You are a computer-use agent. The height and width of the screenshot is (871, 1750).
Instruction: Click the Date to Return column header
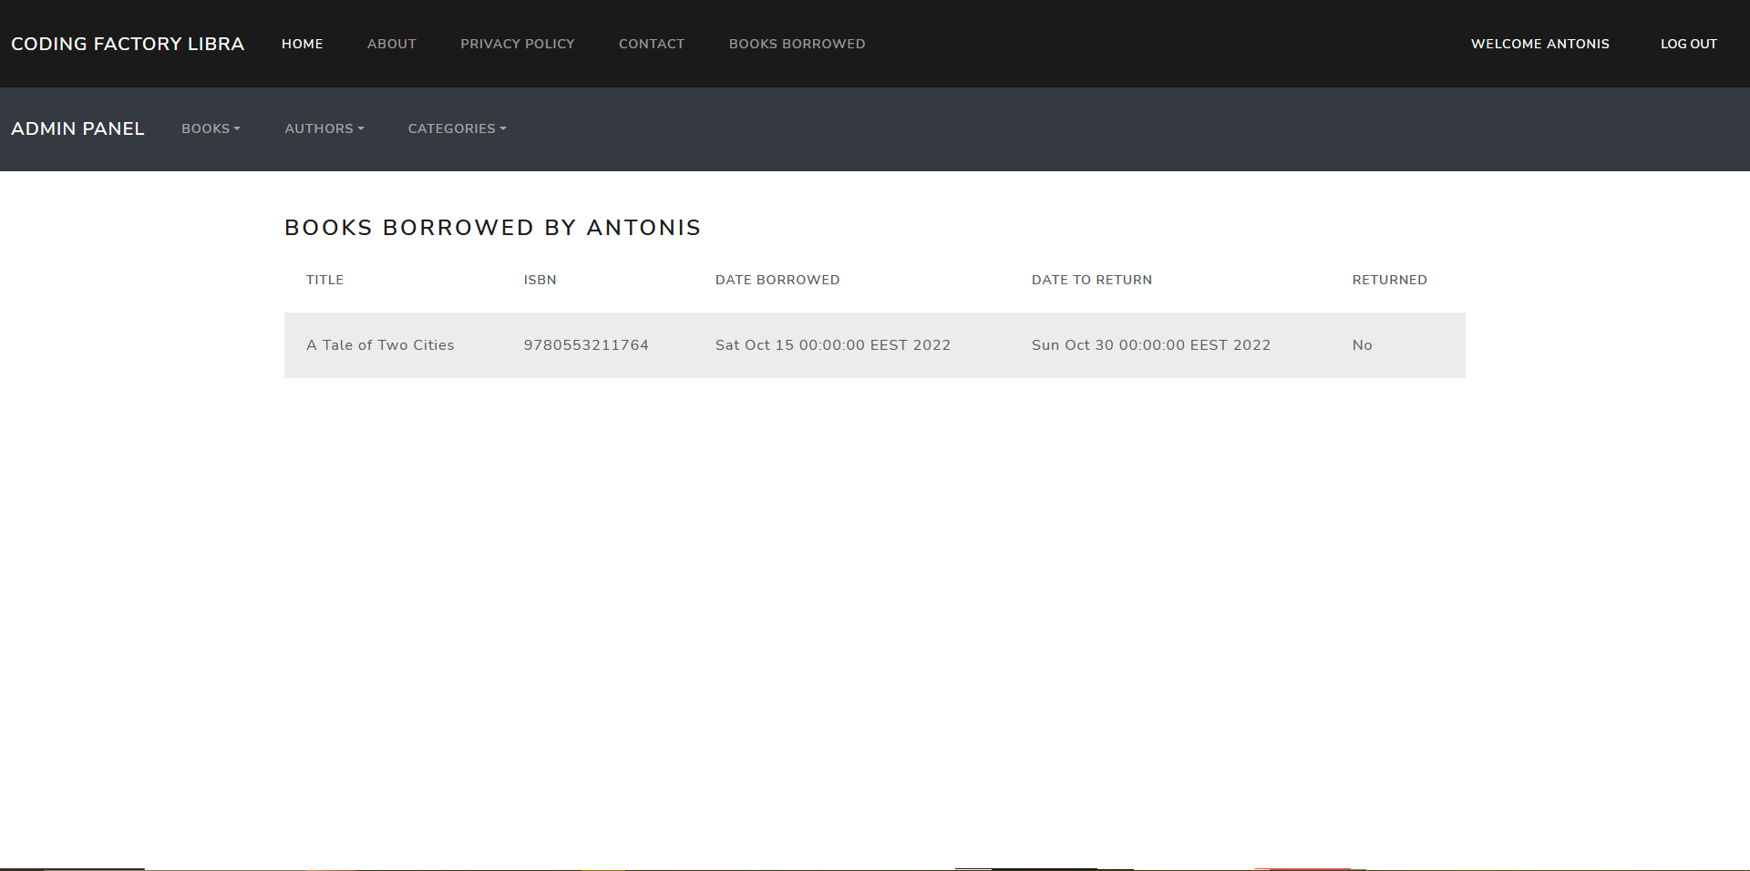point(1091,280)
